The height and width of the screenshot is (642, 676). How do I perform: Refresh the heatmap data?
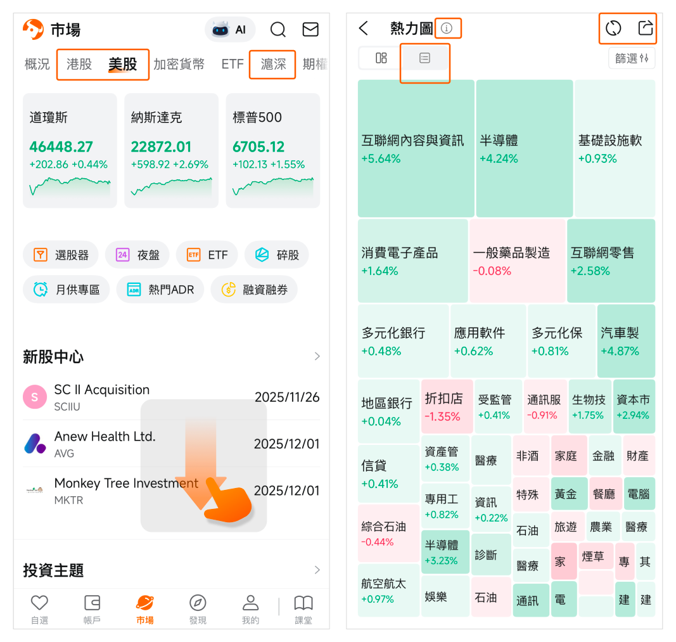[x=613, y=29]
